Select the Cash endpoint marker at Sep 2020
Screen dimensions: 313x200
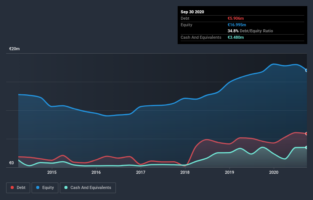tap(307, 148)
